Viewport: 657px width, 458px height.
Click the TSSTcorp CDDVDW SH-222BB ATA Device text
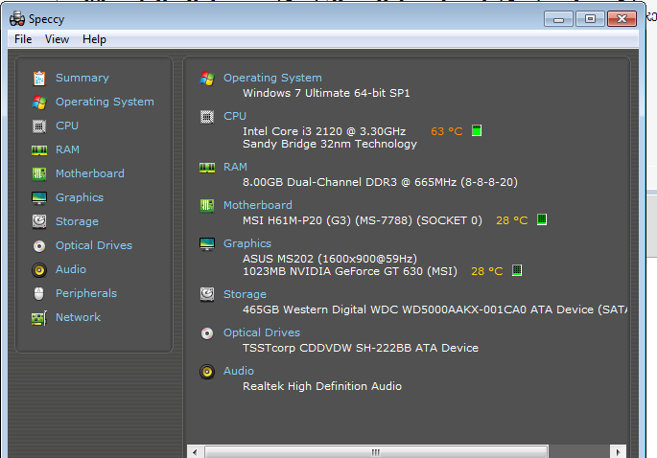[x=361, y=348]
